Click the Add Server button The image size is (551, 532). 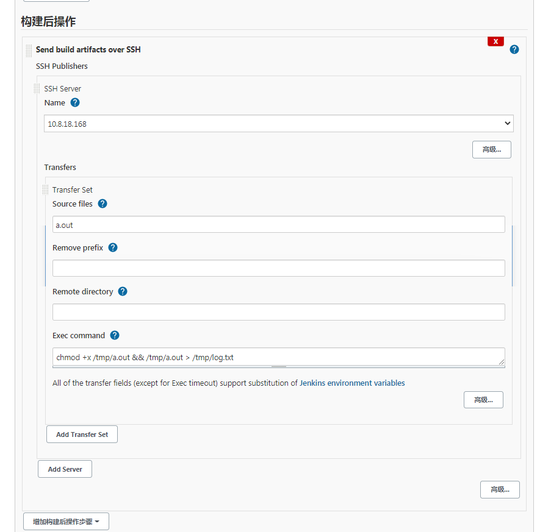click(x=65, y=469)
